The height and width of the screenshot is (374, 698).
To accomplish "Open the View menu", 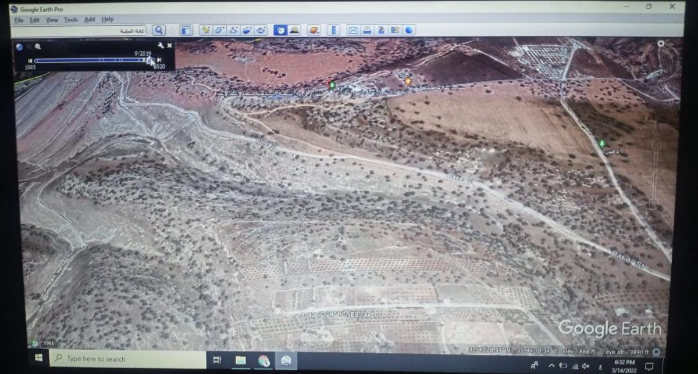I will 51,19.
